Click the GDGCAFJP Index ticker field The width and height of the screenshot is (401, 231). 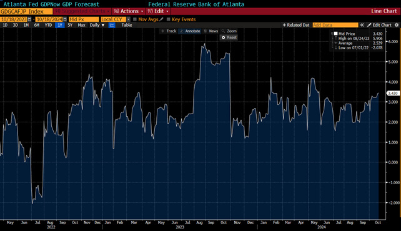click(x=26, y=11)
